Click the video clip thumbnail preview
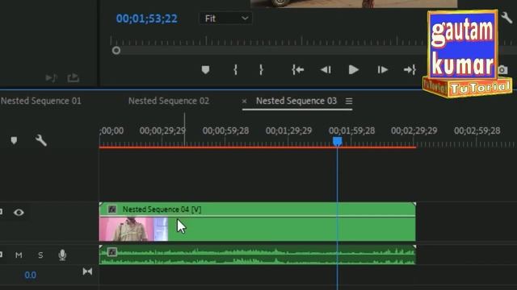Screen dimensions: 517x290 coord(133,229)
